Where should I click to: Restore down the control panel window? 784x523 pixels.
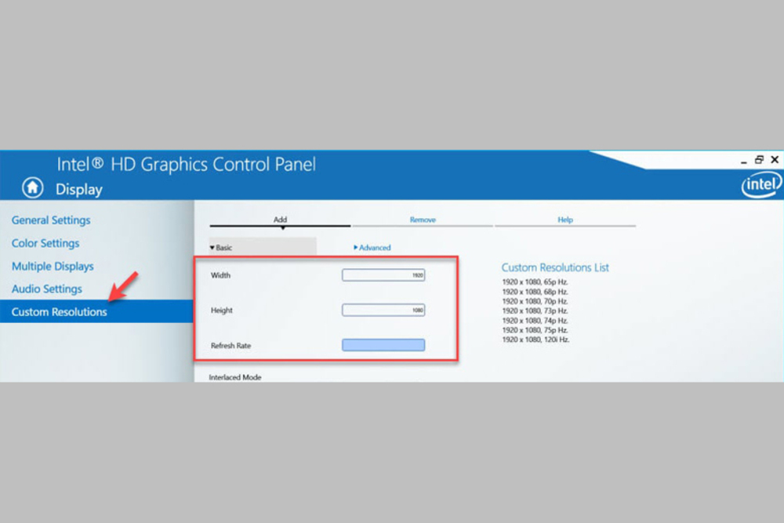click(x=759, y=160)
